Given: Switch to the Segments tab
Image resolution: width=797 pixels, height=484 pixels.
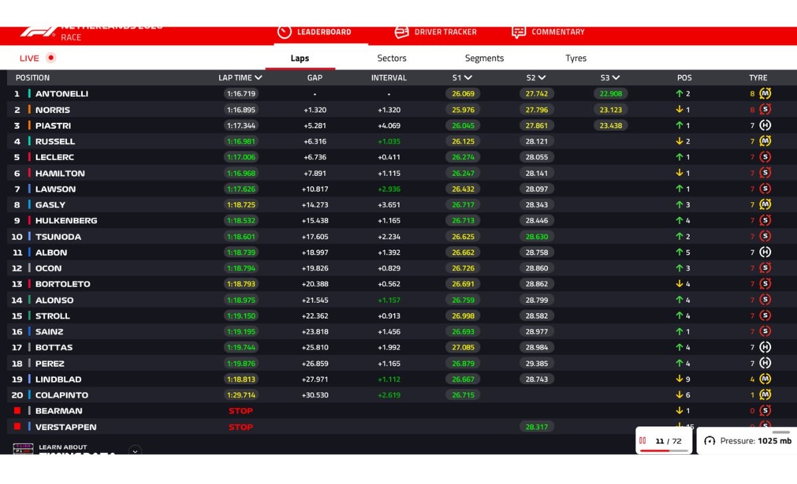Looking at the screenshot, I should [x=484, y=58].
